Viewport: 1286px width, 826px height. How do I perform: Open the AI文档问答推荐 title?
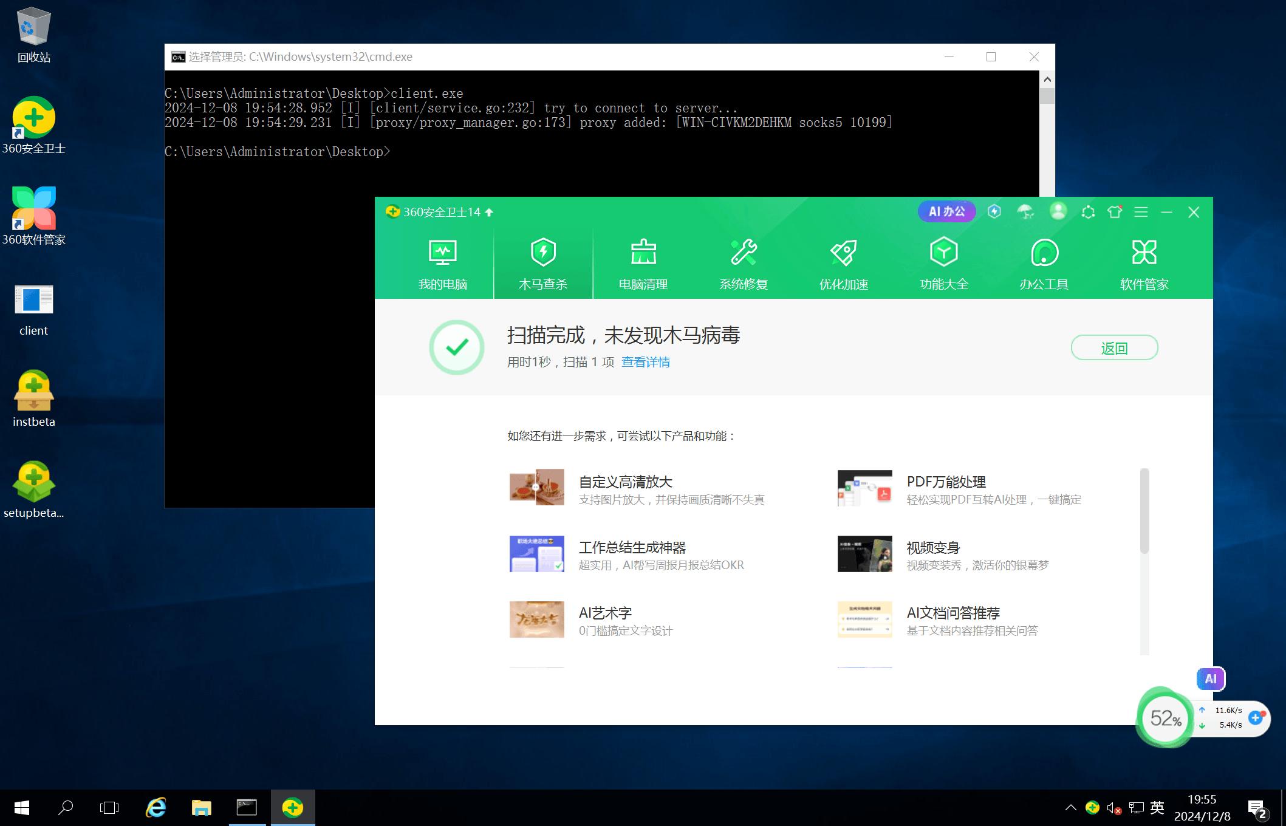(954, 613)
